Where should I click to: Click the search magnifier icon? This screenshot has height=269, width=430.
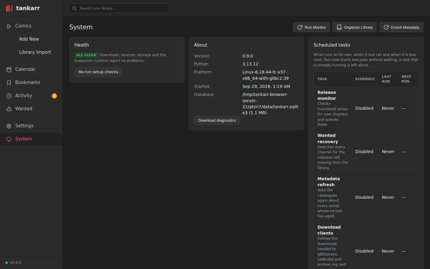tap(74, 8)
